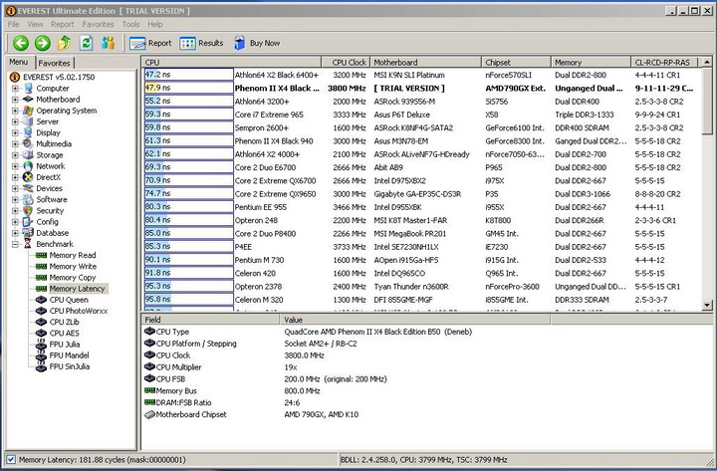
Task: Expand the Motherboard tree node
Action: point(15,100)
